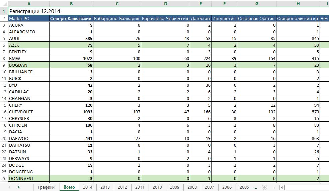The height and width of the screenshot is (191, 329).
Task: Switch to the 2011 sheet tab
Action: pos(140,187)
